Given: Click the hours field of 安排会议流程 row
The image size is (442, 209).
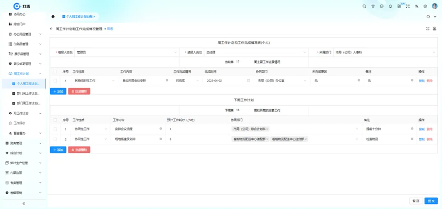Looking at the screenshot, I should click(197, 129).
